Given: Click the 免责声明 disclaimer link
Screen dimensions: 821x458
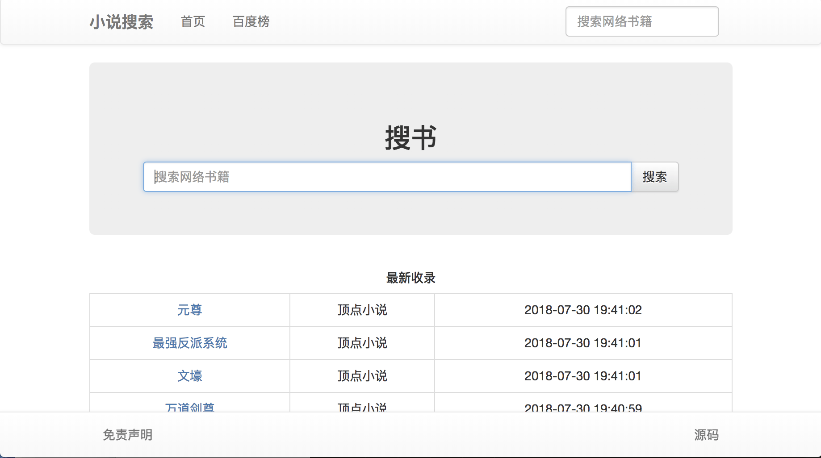Looking at the screenshot, I should click(x=128, y=434).
